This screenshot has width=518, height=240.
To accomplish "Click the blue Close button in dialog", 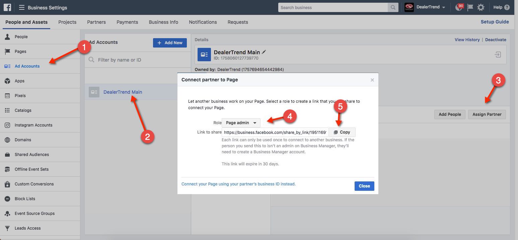I will pos(364,186).
